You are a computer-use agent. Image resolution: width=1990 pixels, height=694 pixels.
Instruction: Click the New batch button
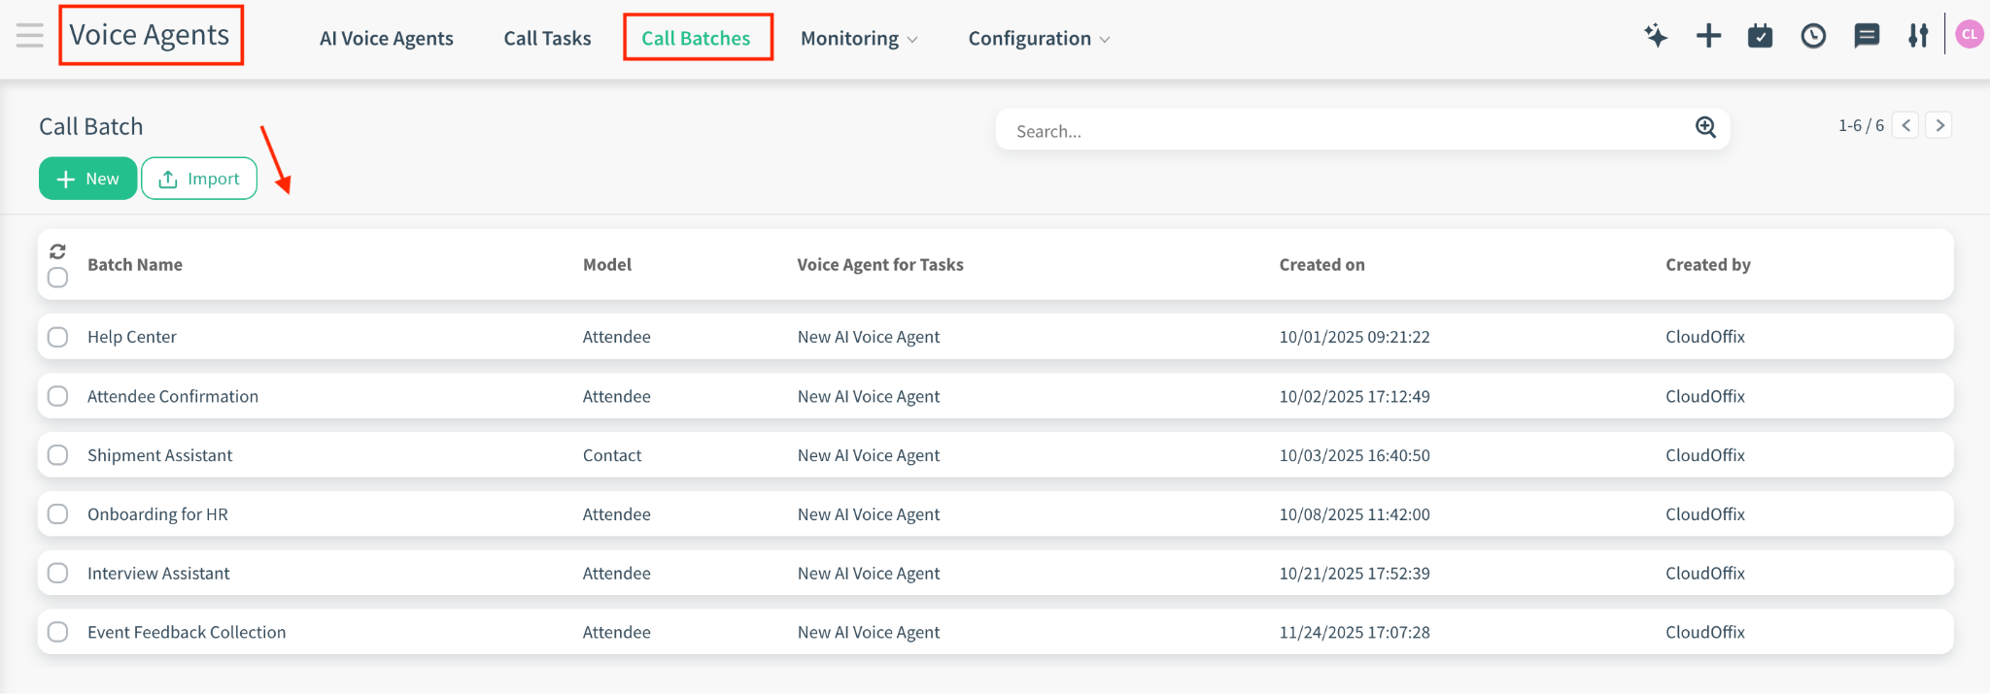(x=87, y=179)
